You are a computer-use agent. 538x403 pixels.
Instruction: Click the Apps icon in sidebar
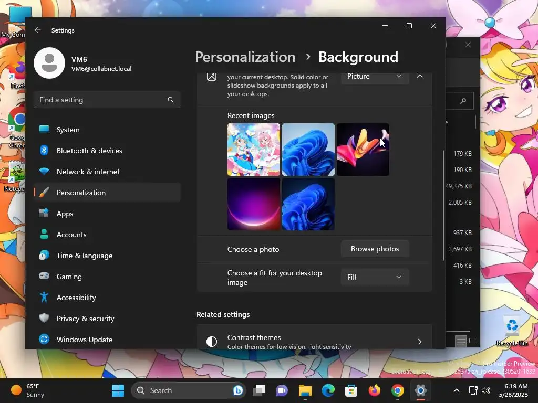pyautogui.click(x=44, y=213)
